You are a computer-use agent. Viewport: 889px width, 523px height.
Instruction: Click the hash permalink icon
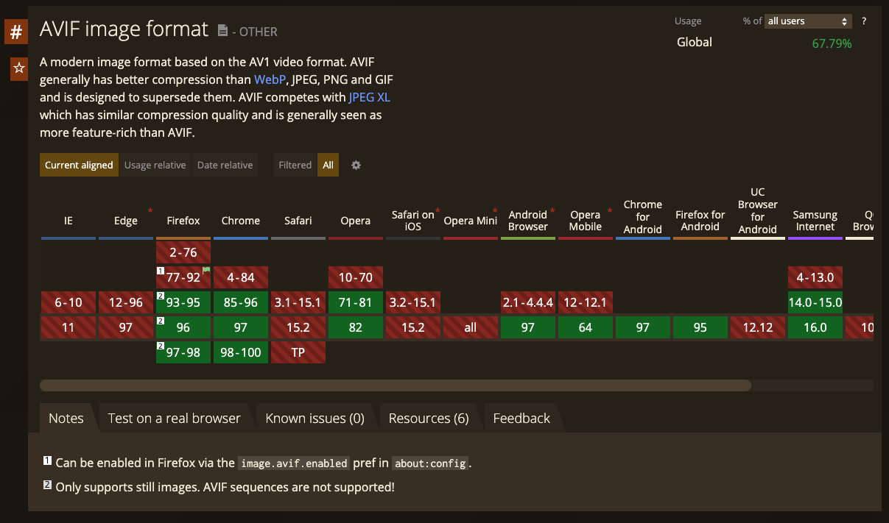click(16, 32)
